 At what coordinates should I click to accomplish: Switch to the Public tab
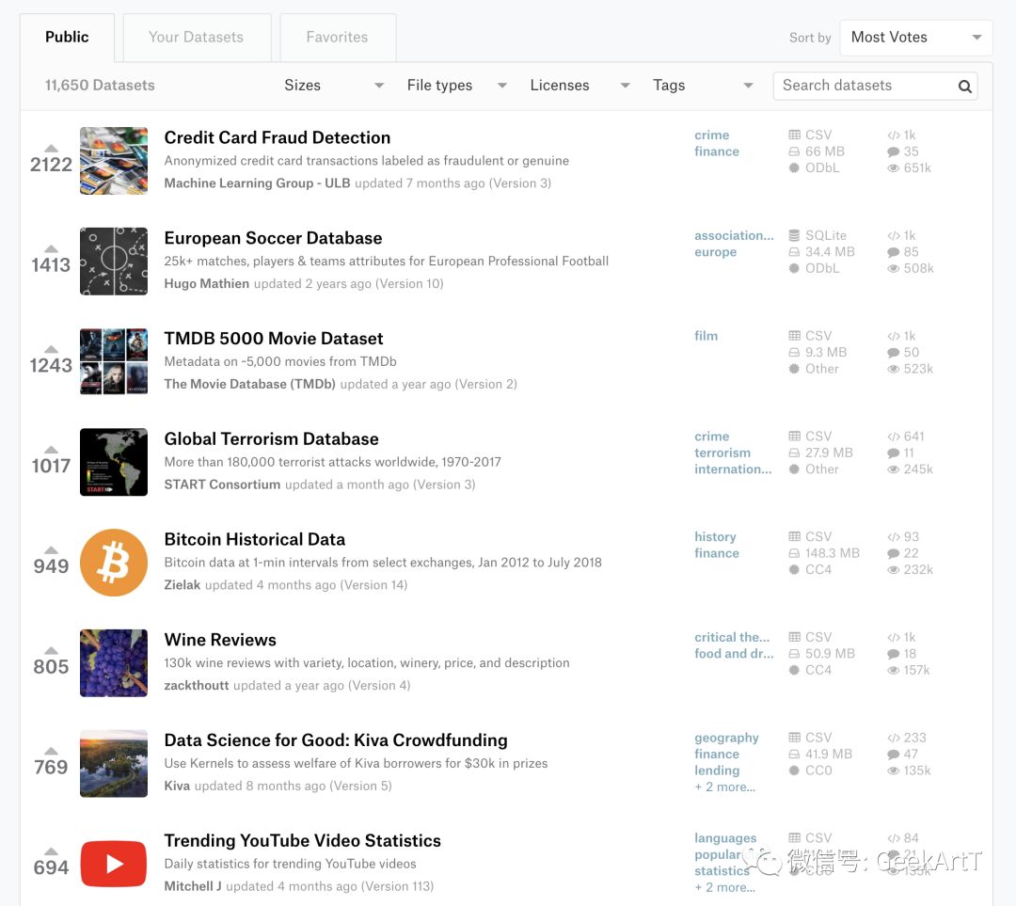click(67, 38)
